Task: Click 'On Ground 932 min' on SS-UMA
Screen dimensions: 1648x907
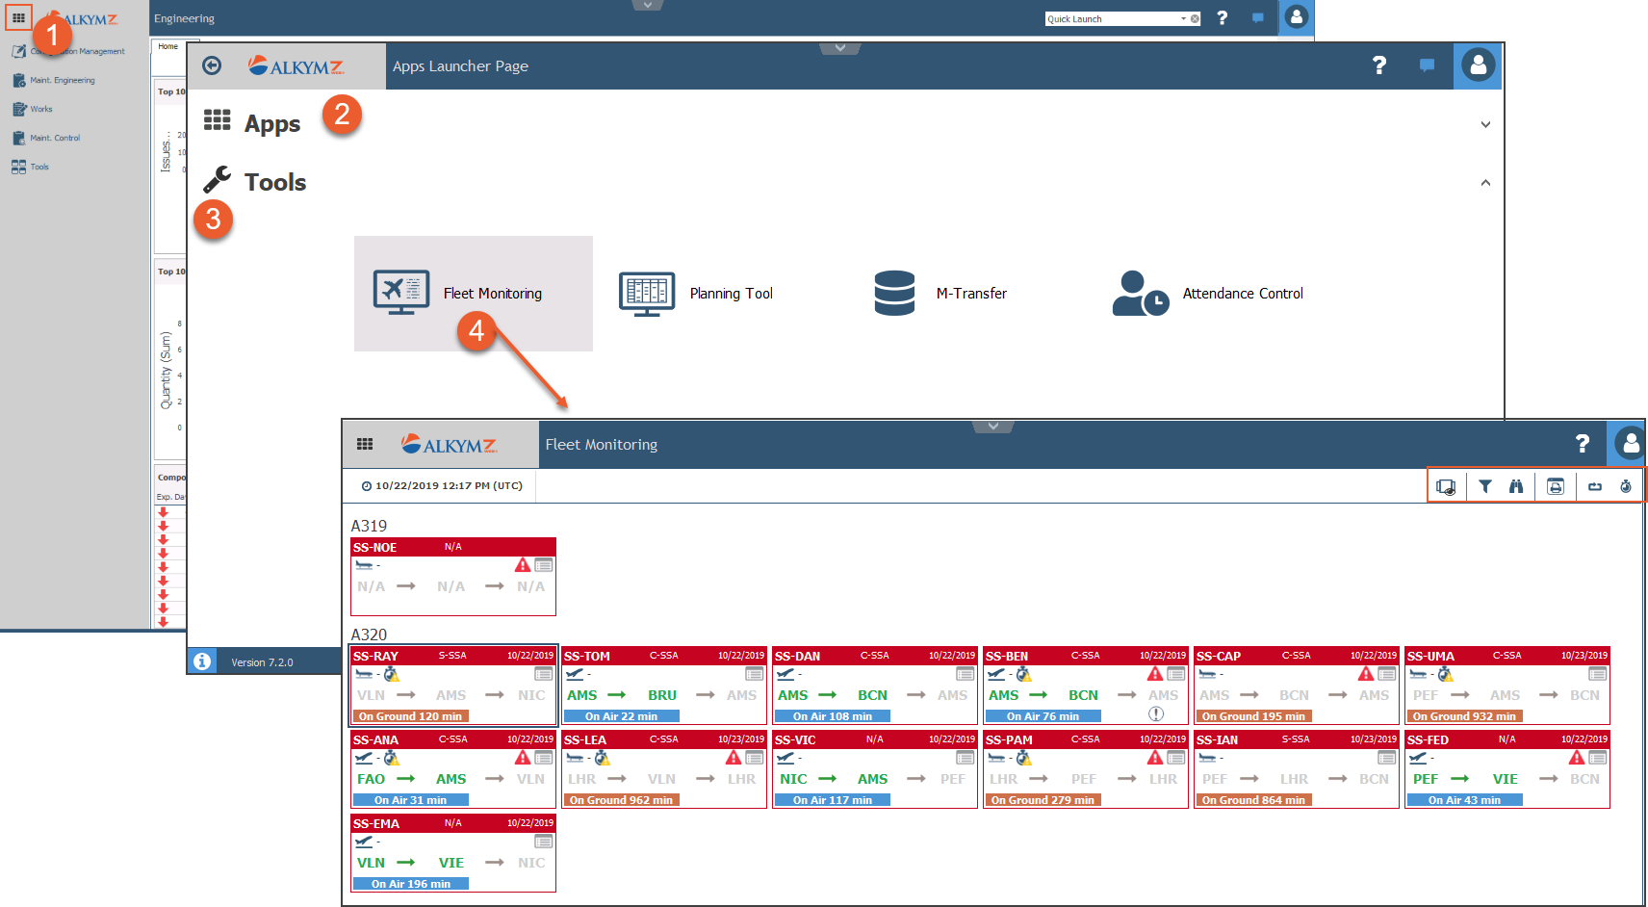Action: [x=1464, y=716]
